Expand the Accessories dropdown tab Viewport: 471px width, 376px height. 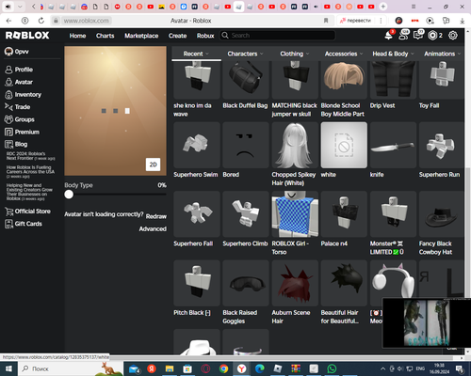tap(344, 54)
